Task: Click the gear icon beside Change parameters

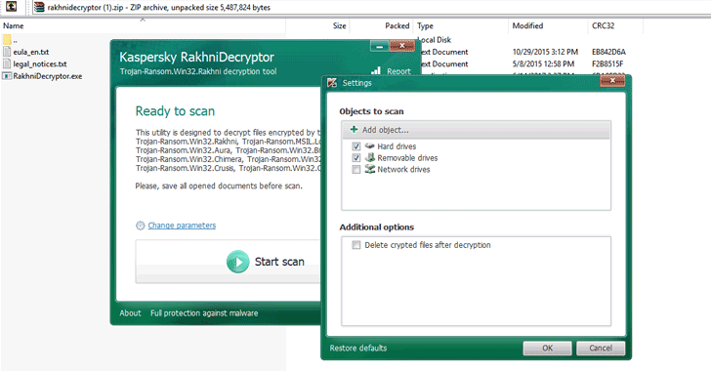Action: click(140, 226)
